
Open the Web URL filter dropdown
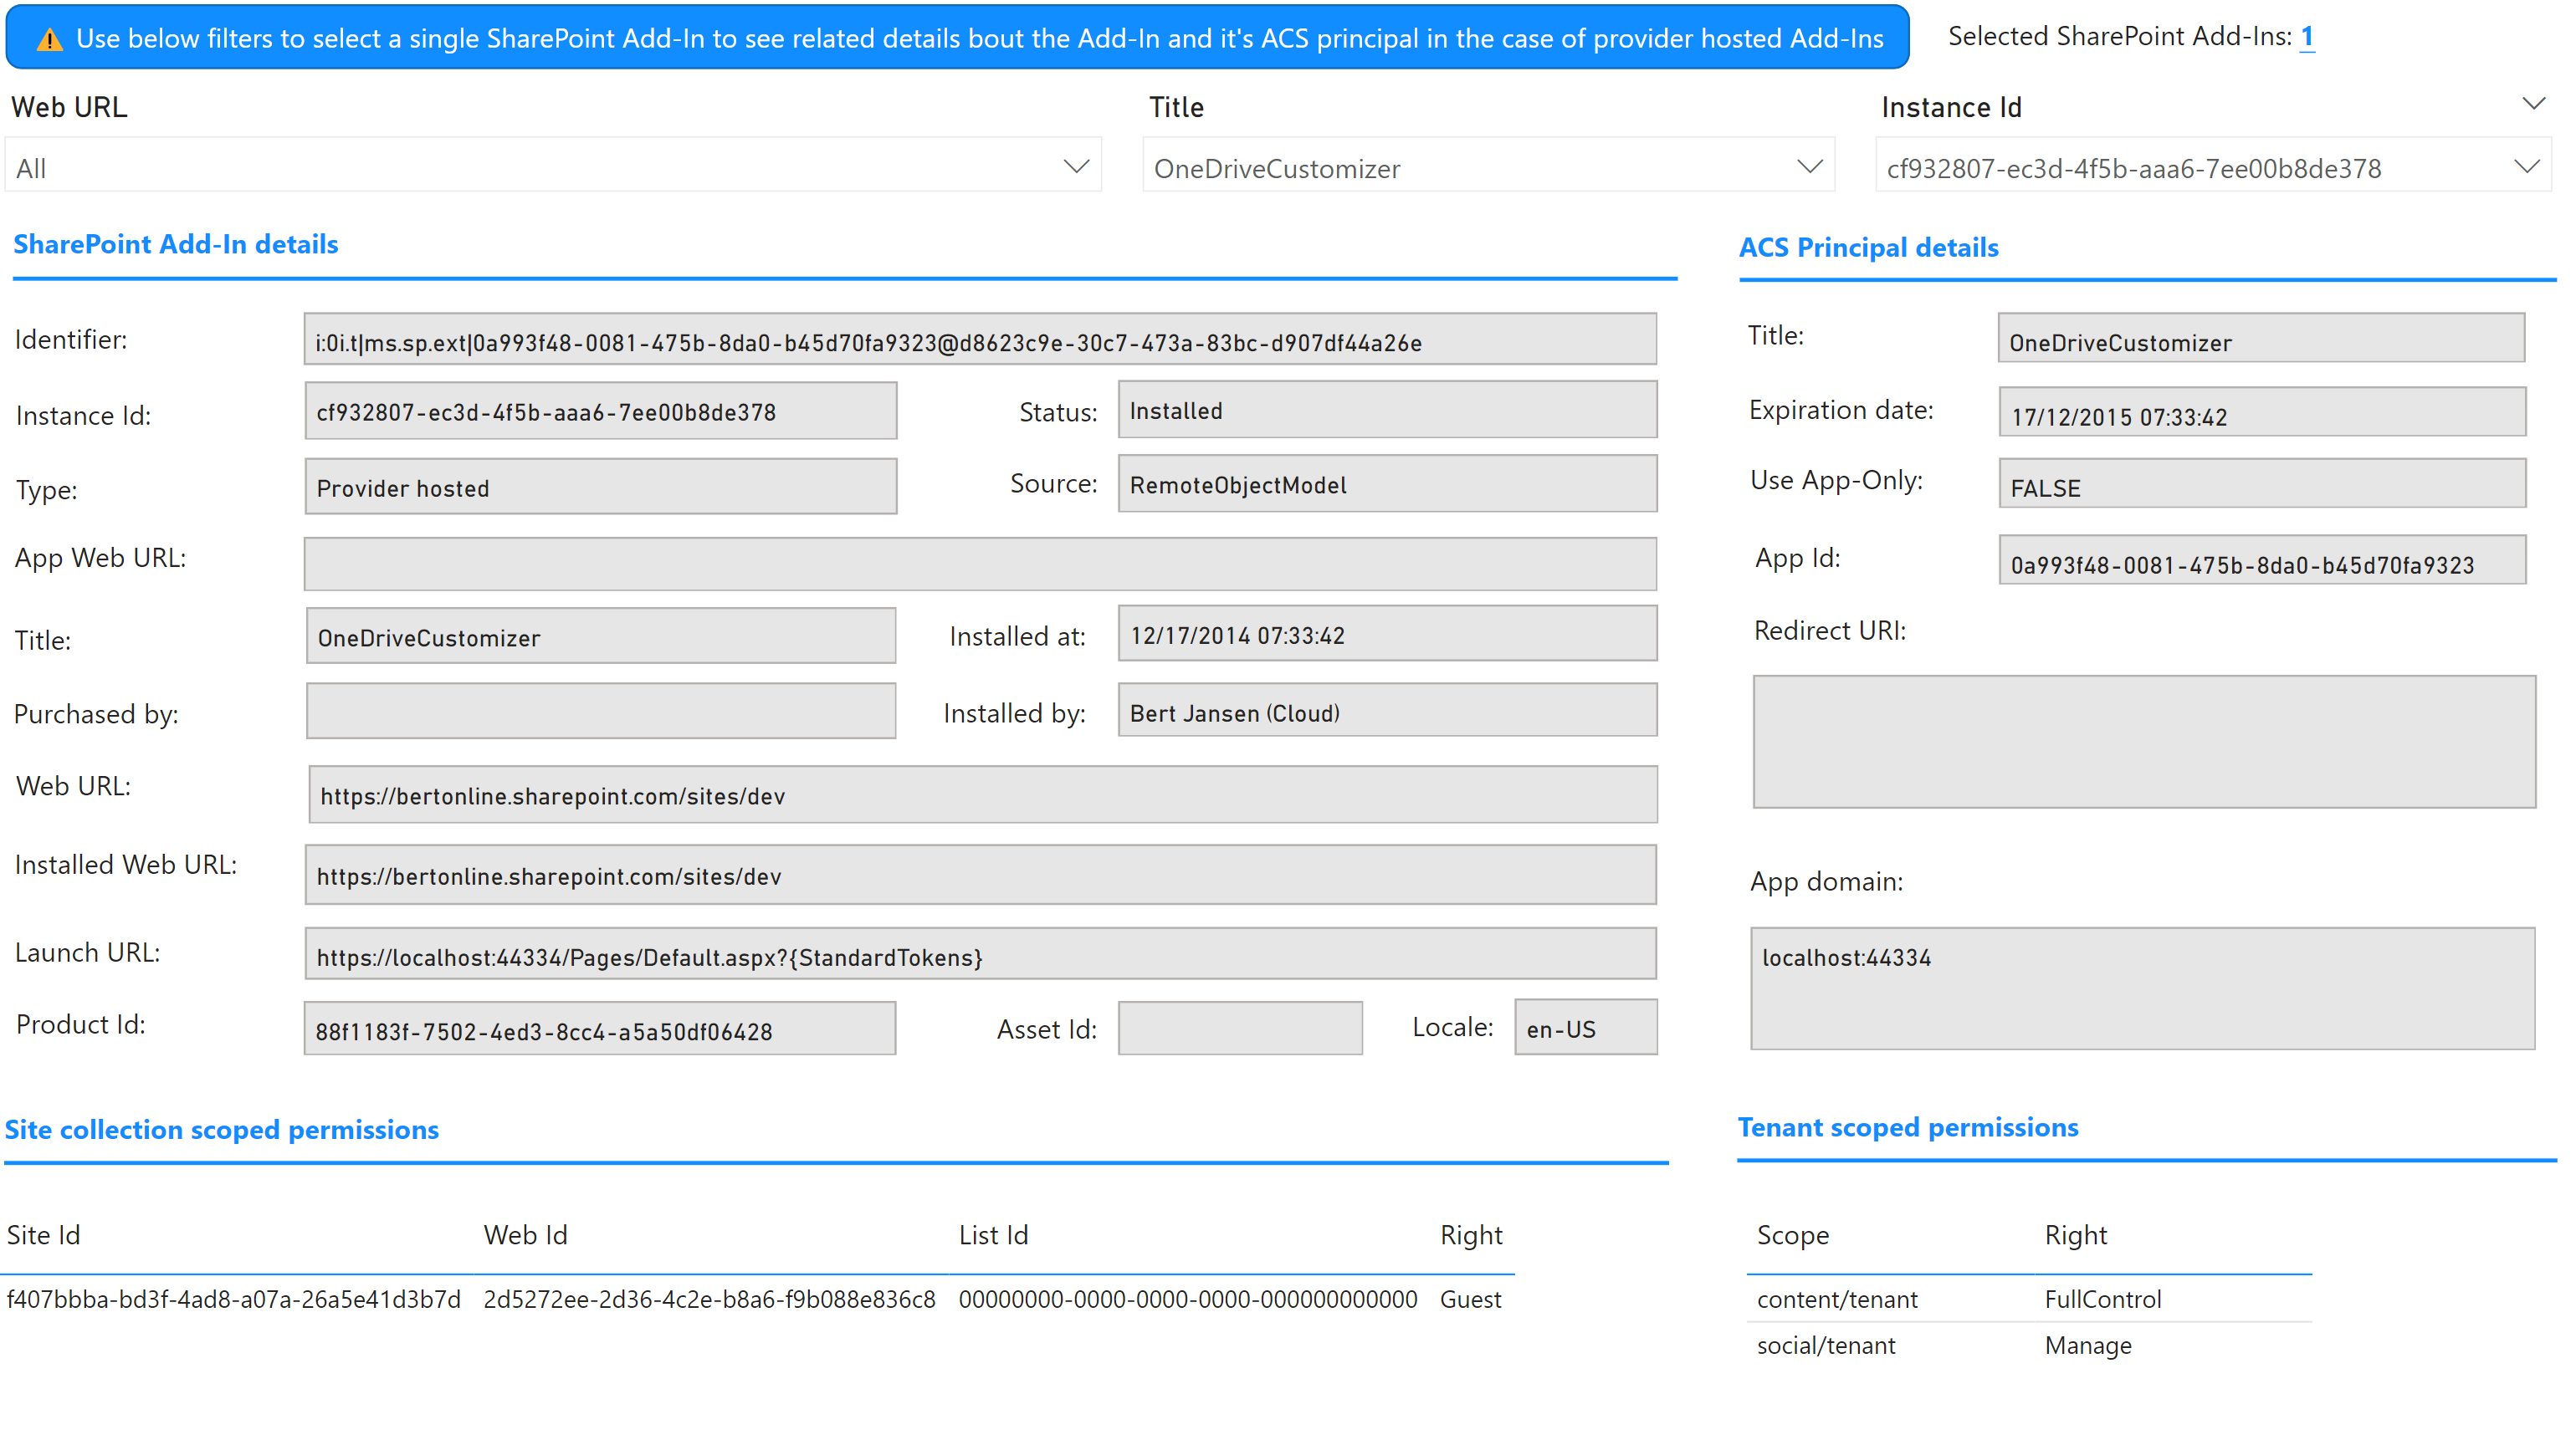(553, 166)
